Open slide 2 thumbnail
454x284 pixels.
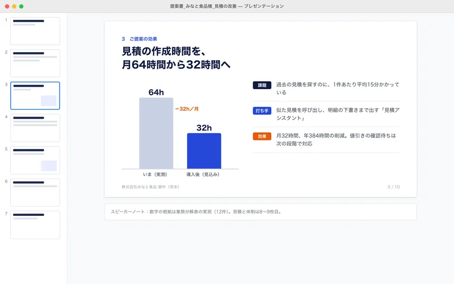click(35, 63)
